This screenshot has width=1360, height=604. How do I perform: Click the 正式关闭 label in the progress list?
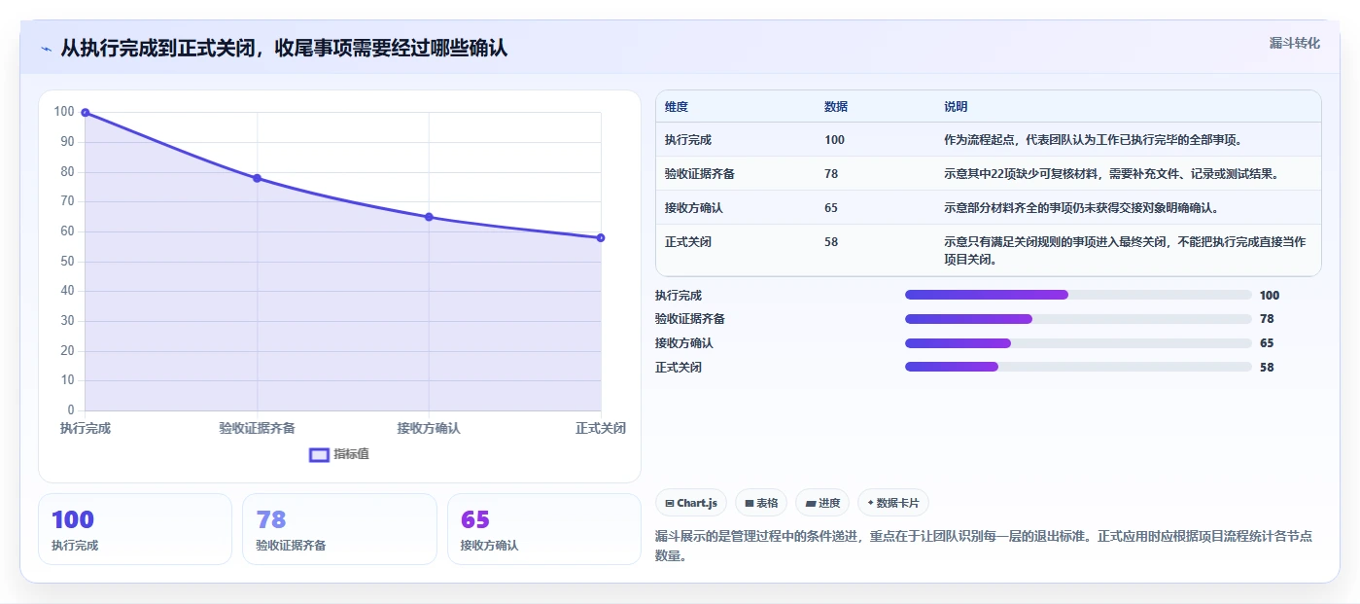click(x=679, y=368)
